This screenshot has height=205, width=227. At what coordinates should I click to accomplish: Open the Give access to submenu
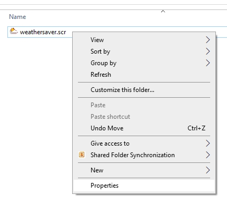click(144, 143)
